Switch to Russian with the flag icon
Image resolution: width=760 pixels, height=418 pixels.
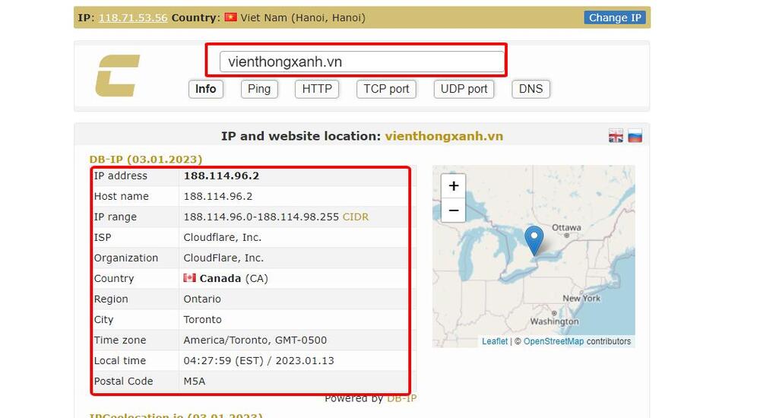(x=635, y=136)
